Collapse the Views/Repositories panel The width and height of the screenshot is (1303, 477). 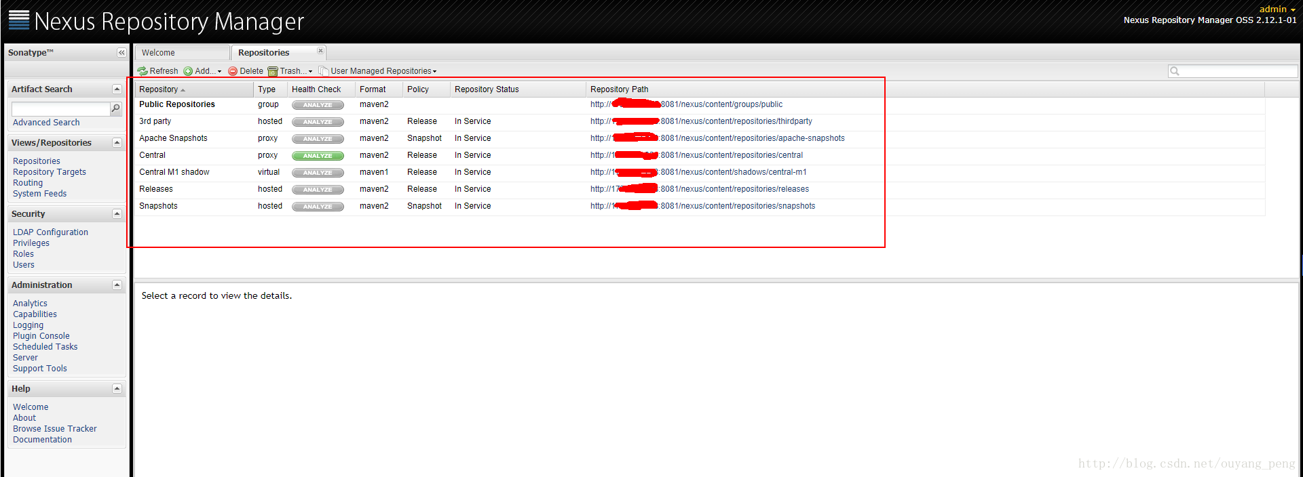pos(117,143)
